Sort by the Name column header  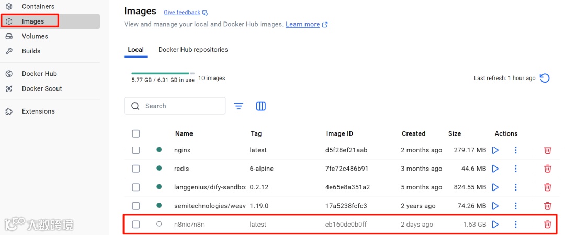(x=184, y=133)
